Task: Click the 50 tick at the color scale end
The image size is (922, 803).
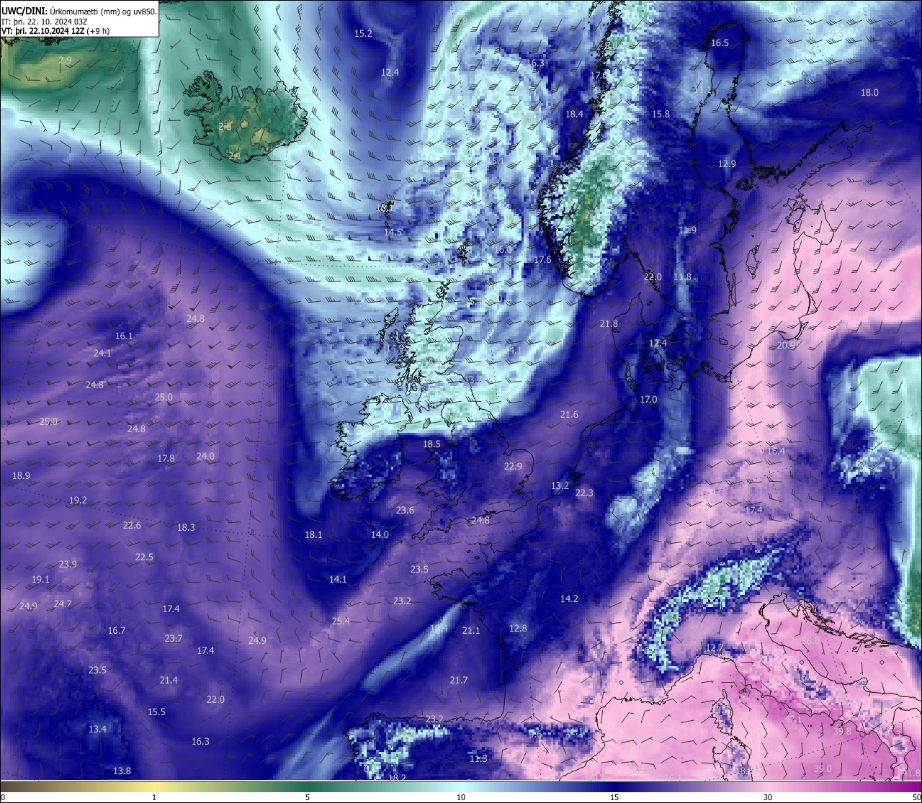Action: point(916,797)
